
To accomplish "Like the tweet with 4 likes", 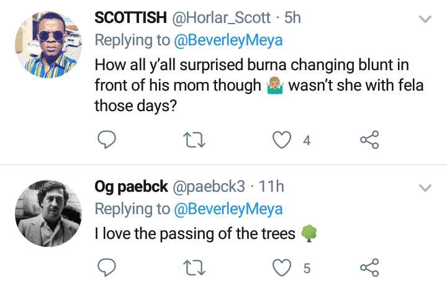I will pos(283,140).
